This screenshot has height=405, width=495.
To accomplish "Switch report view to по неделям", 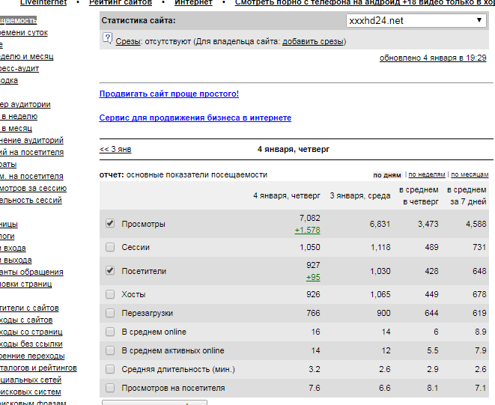I will [x=427, y=174].
